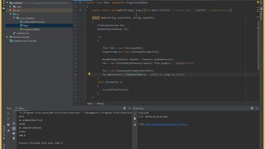Click console value "41.830065359477125"
This screenshot has height=149, width=265.
(31, 120)
